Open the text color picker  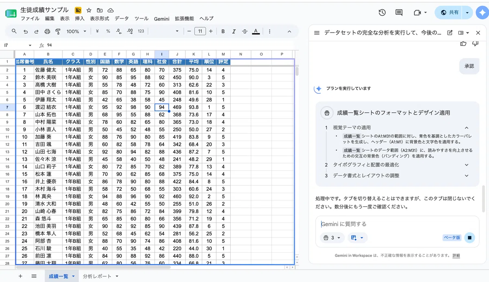click(x=256, y=31)
